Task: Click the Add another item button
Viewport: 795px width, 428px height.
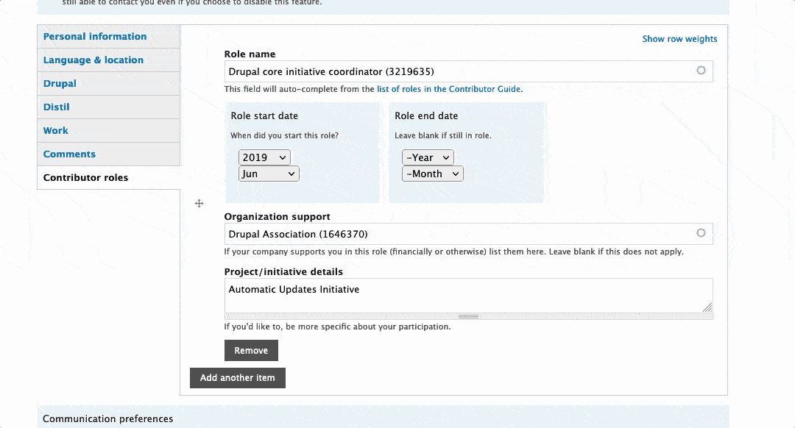Action: pyautogui.click(x=237, y=378)
